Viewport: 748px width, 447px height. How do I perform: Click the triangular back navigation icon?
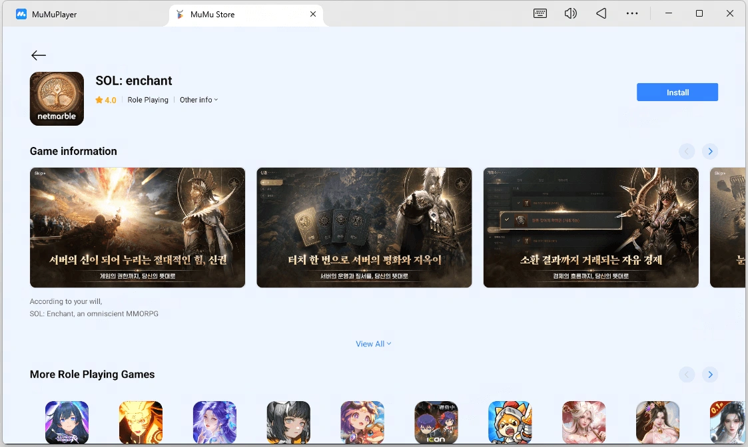click(601, 13)
